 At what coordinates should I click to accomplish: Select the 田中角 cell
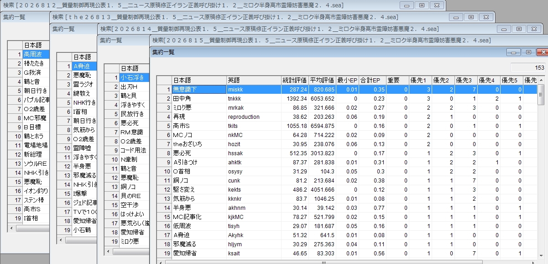[x=198, y=99]
